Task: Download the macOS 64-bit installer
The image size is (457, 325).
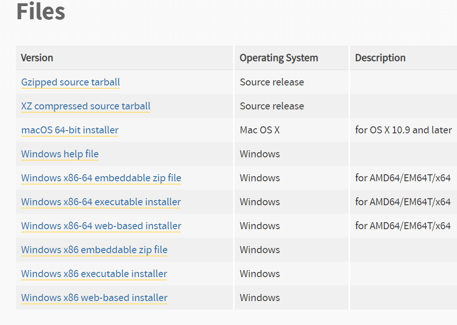Action: click(69, 130)
